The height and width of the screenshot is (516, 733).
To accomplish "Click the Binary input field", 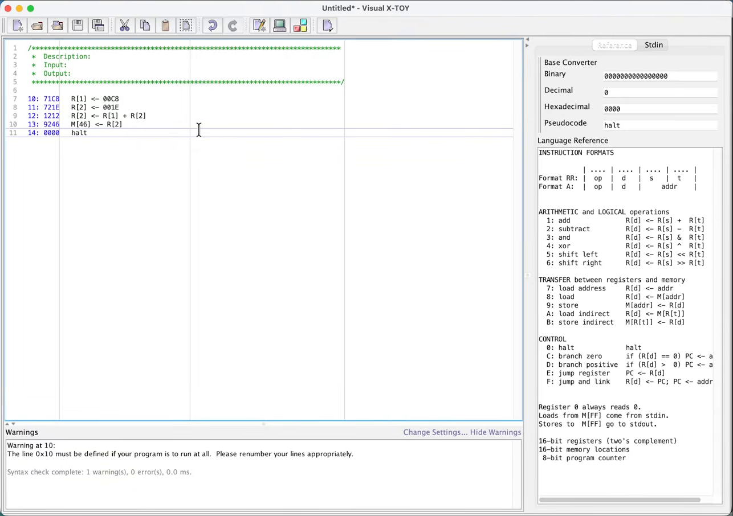I will [x=660, y=76].
